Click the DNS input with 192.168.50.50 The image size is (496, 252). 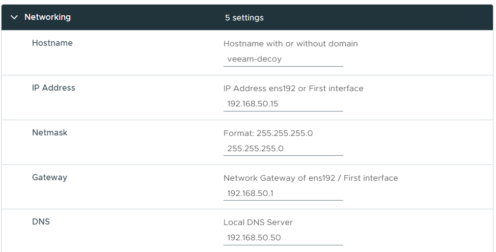click(x=283, y=238)
